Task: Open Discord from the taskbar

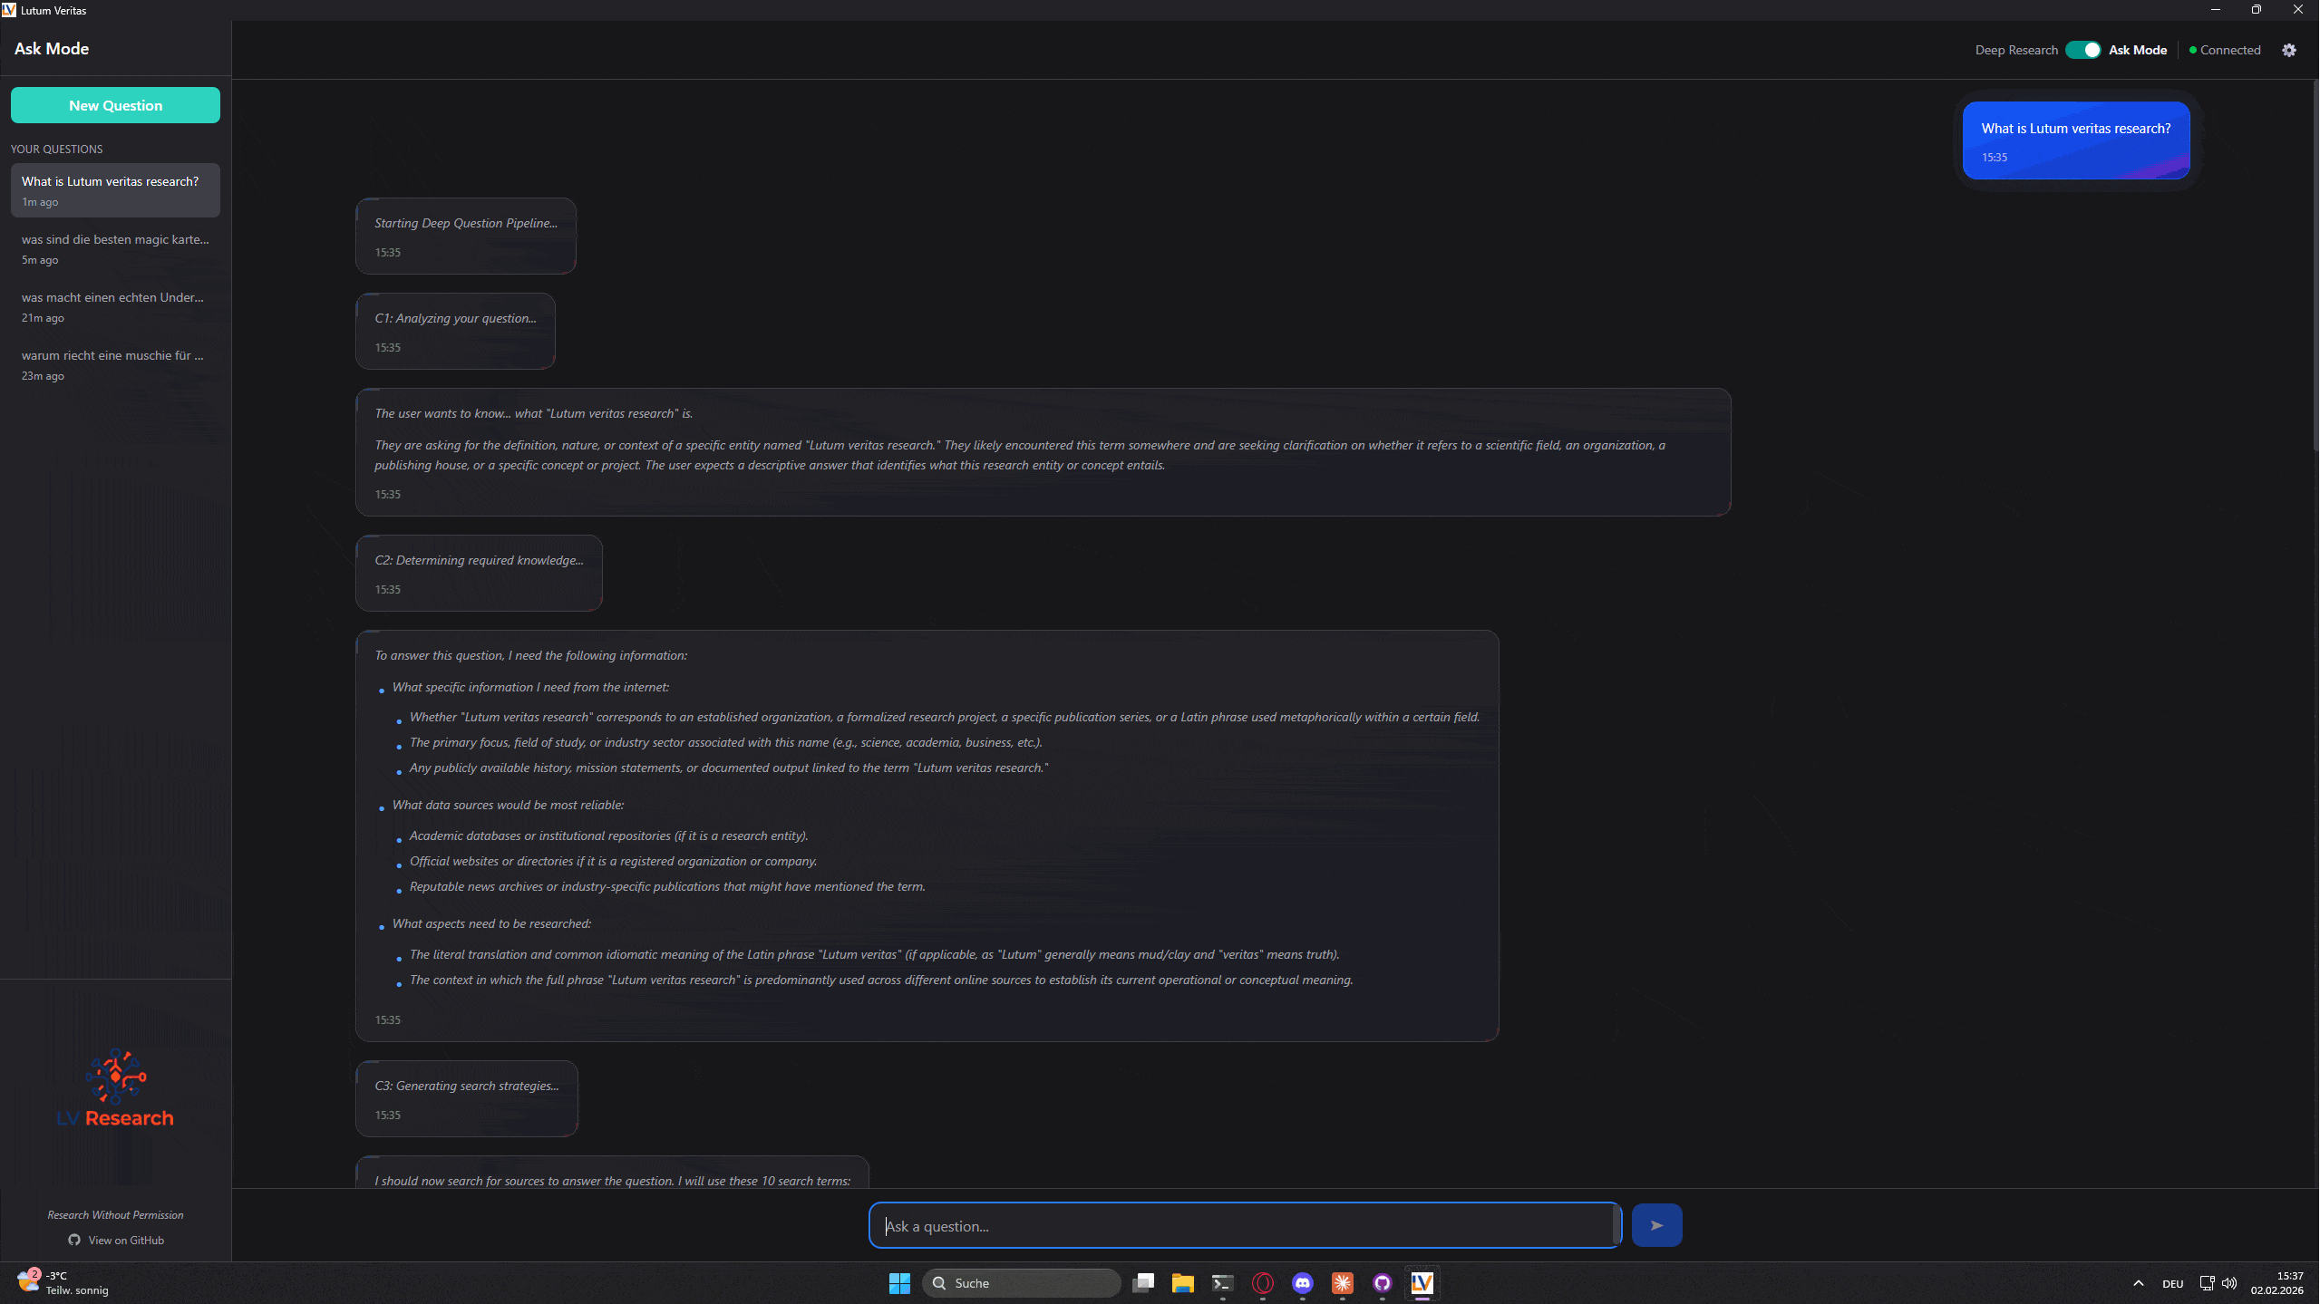Action: [x=1302, y=1282]
